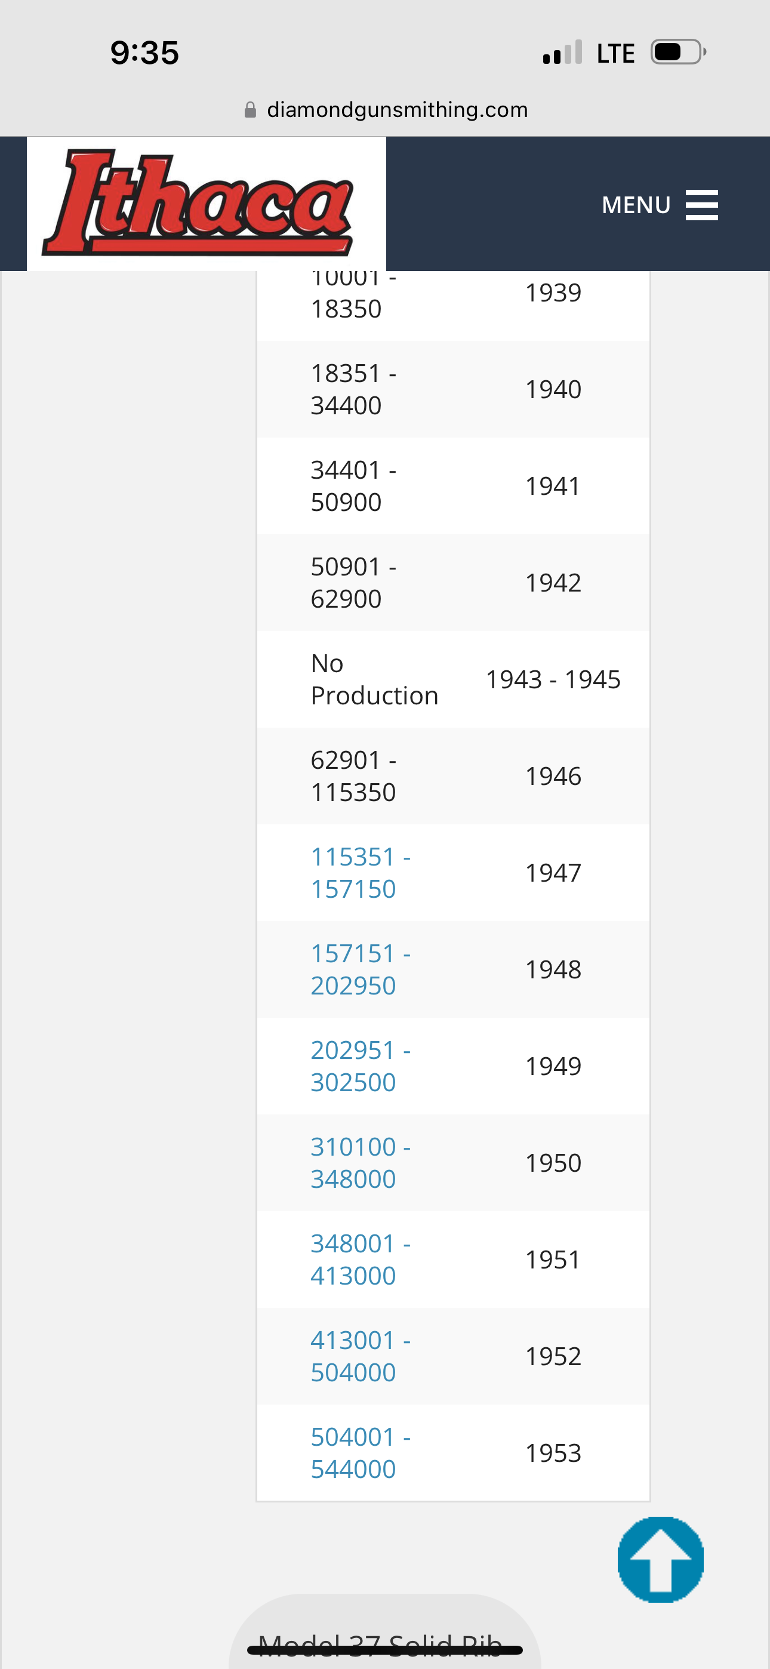This screenshot has height=1669, width=770.
Task: Tap the blue scroll-to-top arrow
Action: 660,1559
